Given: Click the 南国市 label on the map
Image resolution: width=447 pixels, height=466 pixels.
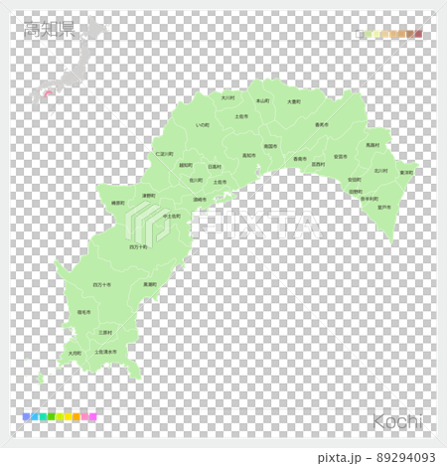Looking at the screenshot, I should 270,146.
